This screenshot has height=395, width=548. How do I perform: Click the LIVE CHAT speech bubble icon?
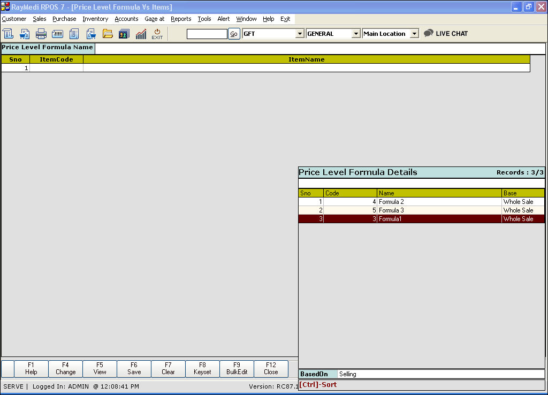tap(429, 33)
